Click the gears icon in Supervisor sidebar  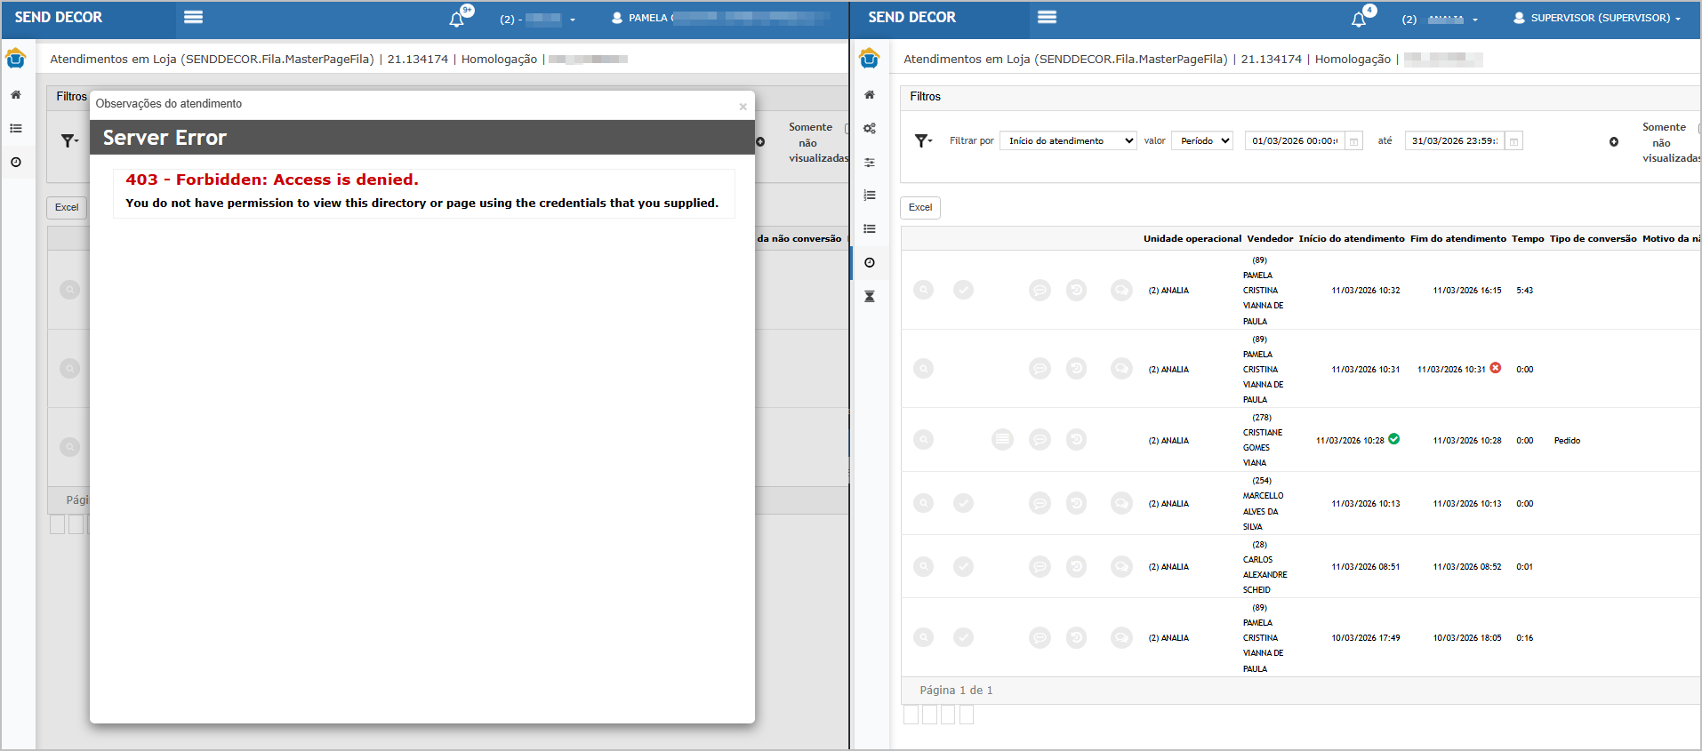coord(870,129)
